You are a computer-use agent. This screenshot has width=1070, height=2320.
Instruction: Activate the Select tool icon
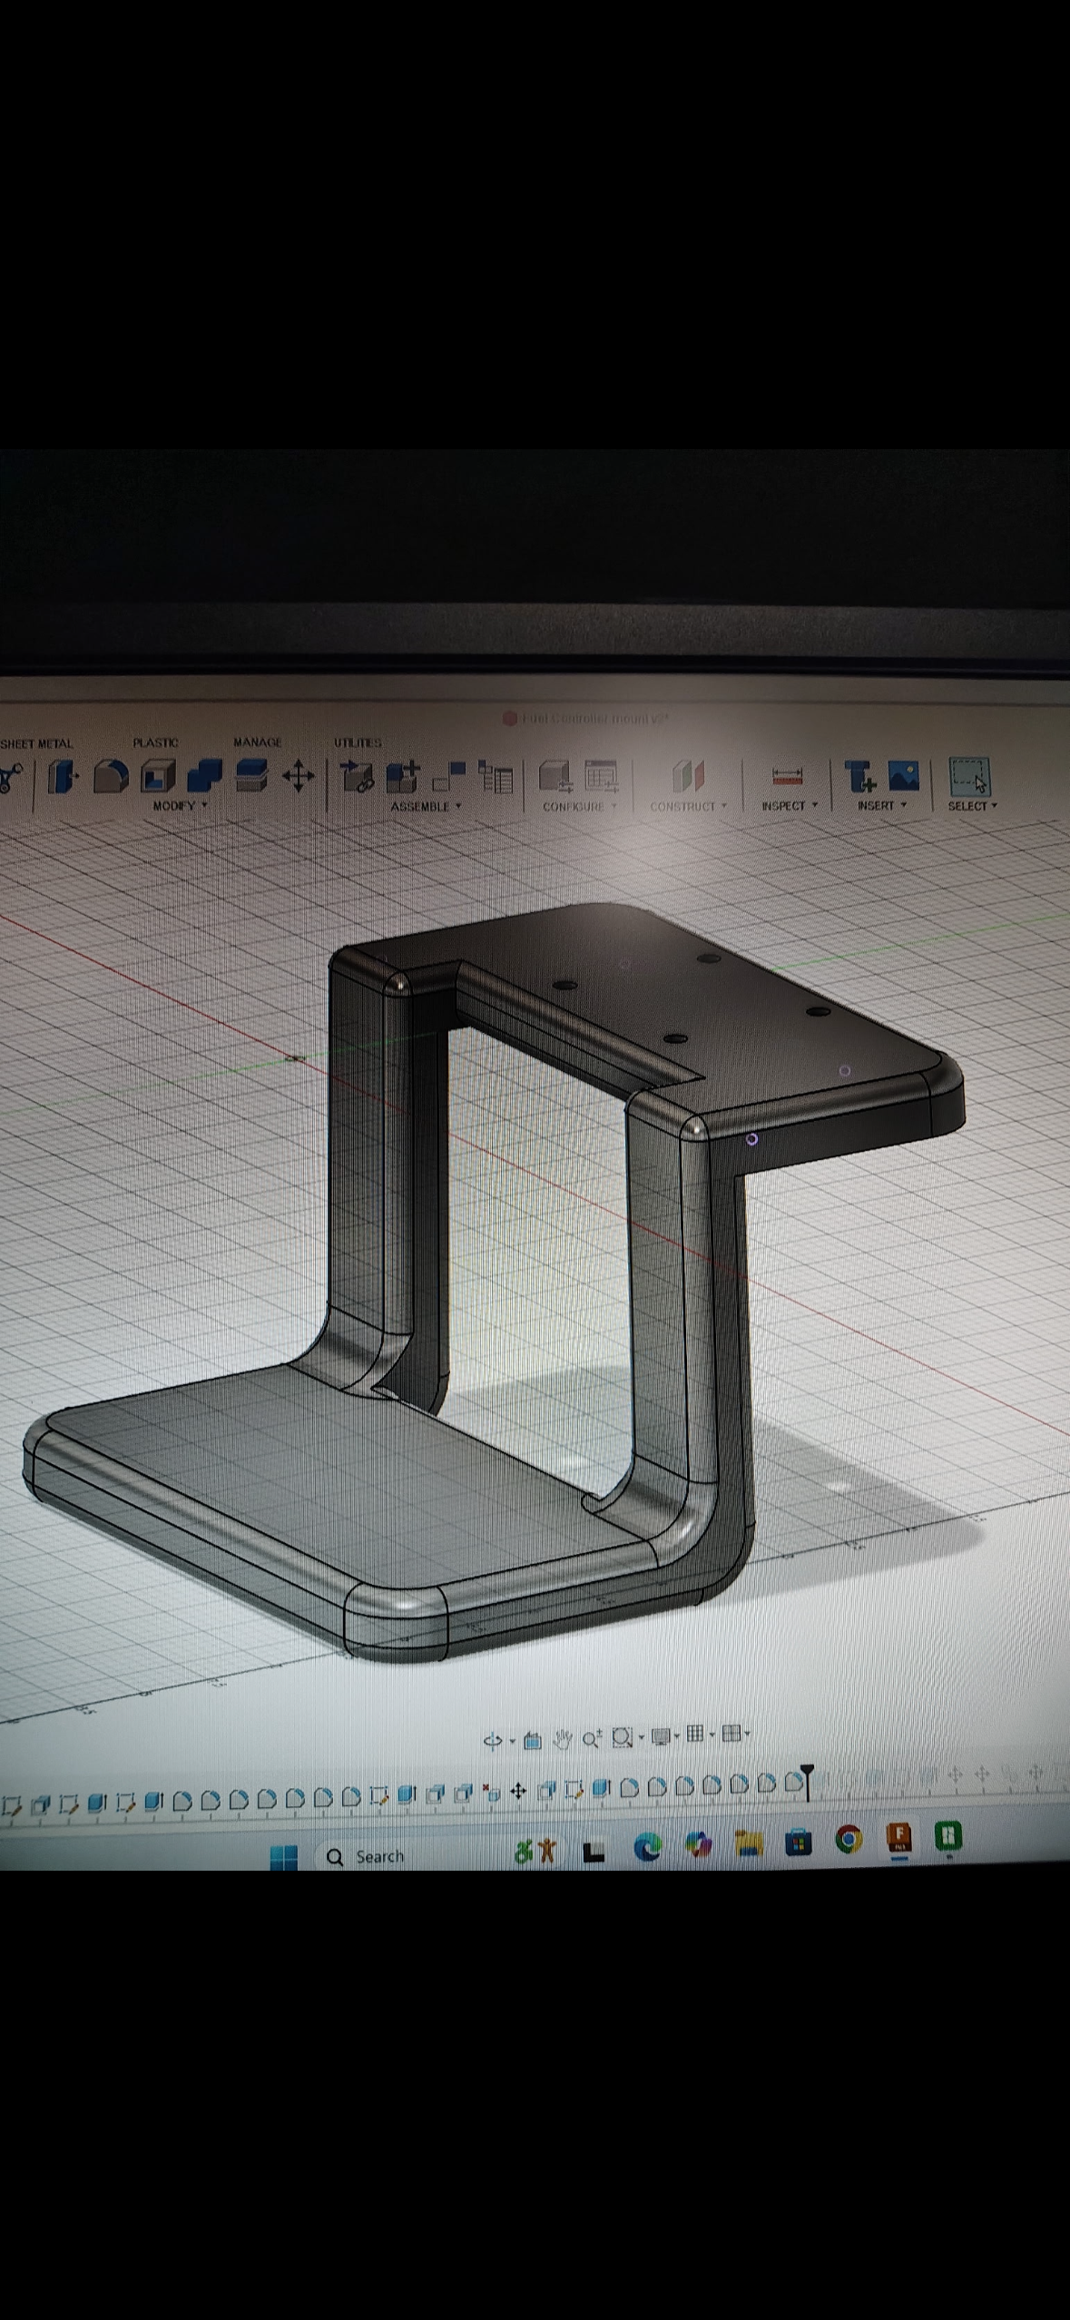970,777
